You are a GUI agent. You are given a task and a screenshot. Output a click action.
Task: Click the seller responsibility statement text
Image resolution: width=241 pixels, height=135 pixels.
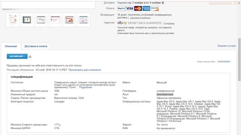coord(44,66)
